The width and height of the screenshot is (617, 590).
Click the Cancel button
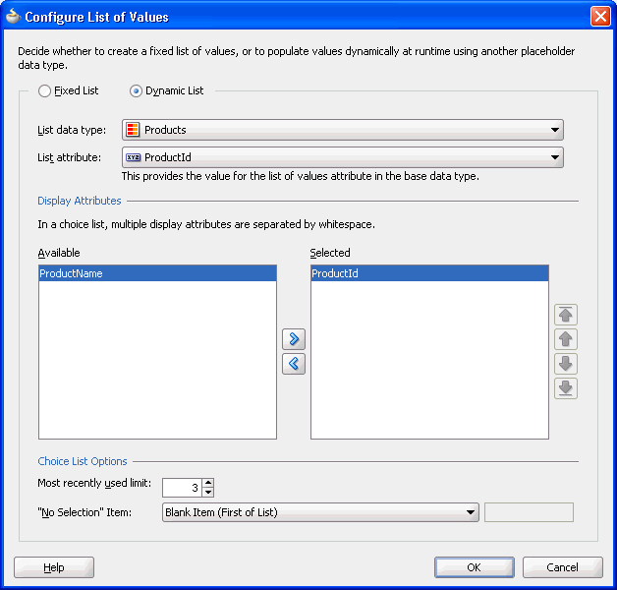(x=563, y=567)
